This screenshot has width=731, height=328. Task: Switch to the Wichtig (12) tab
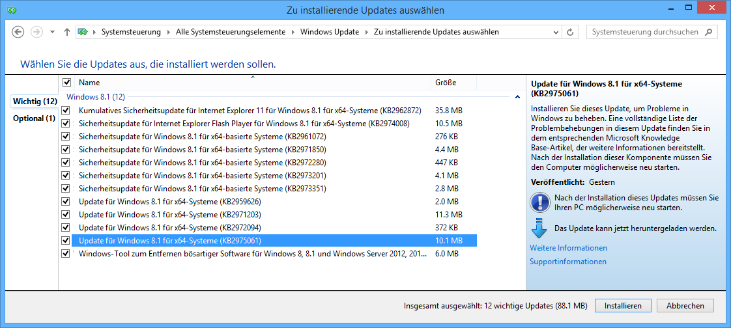[35, 102]
